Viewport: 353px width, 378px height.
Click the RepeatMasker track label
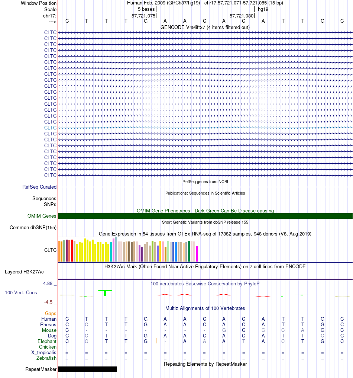point(41,369)
